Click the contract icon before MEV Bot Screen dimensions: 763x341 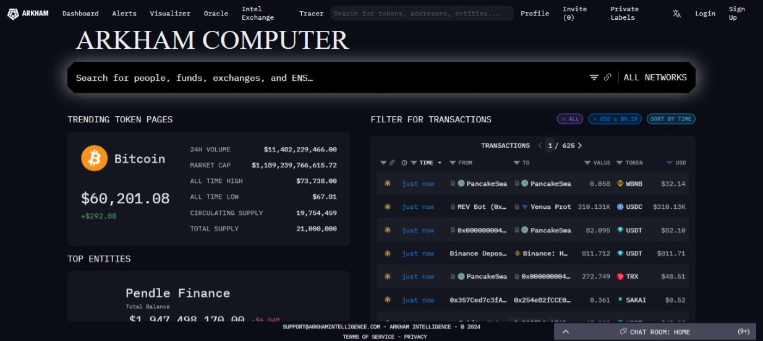pos(453,207)
